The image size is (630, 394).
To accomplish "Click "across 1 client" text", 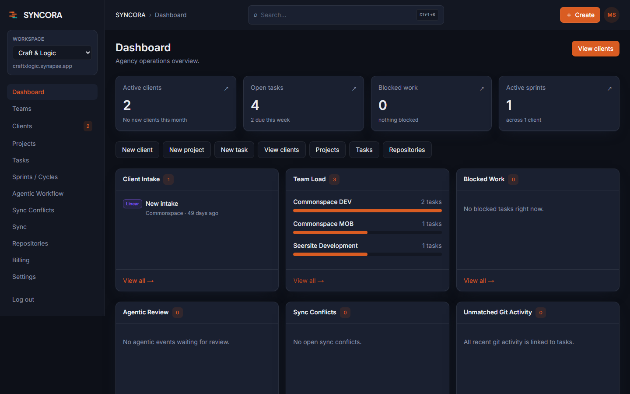I will (524, 120).
